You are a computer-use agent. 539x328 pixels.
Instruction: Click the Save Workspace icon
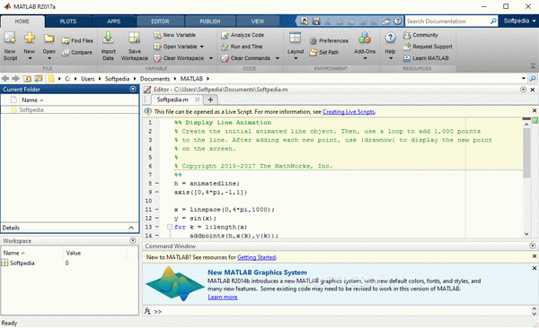click(x=134, y=38)
